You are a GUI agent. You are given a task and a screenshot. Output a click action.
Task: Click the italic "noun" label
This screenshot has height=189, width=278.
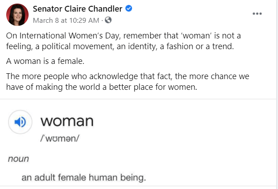(16, 158)
